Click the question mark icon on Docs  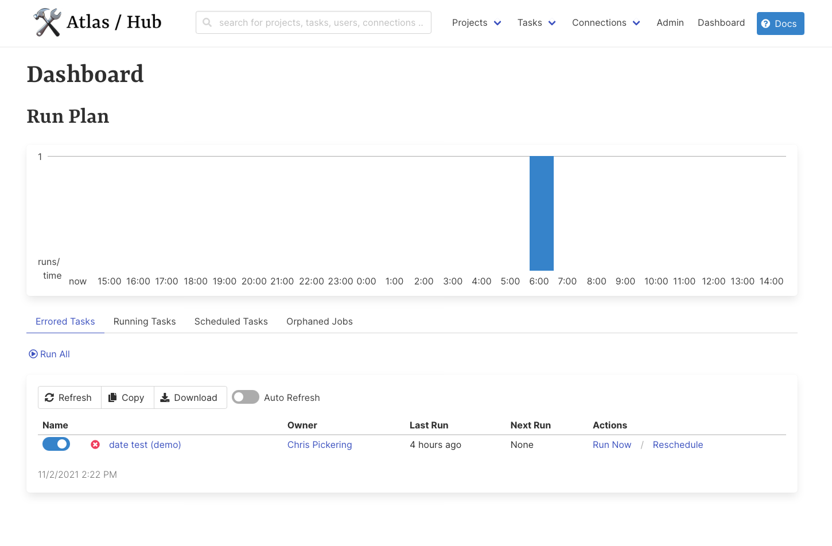765,24
